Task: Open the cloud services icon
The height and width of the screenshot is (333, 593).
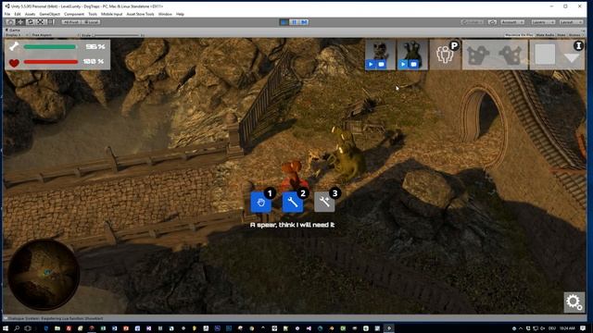Action: click(492, 22)
